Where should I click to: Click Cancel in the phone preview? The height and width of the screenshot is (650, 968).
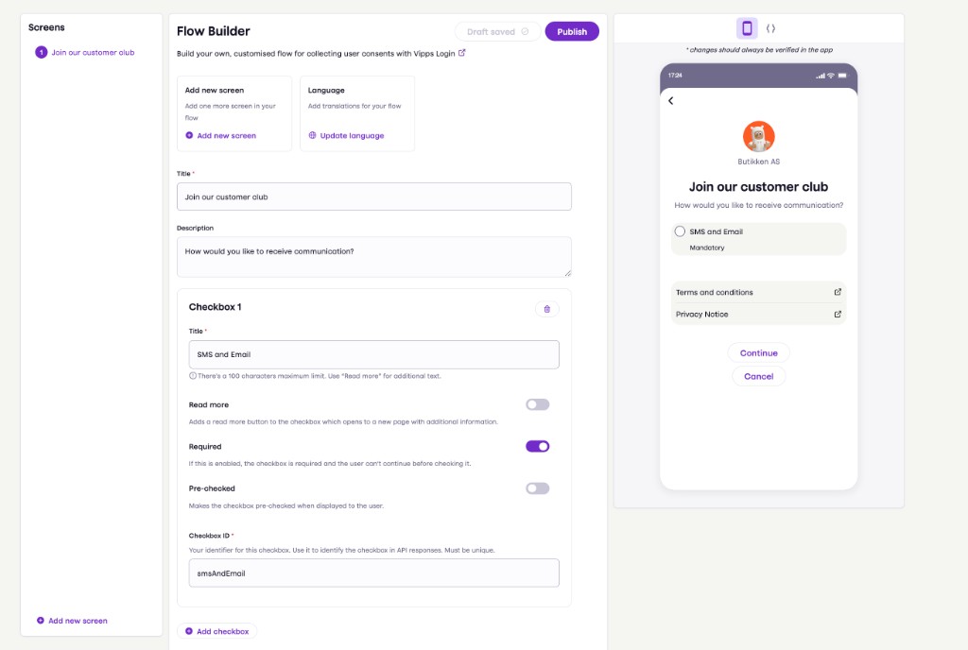[x=758, y=375]
